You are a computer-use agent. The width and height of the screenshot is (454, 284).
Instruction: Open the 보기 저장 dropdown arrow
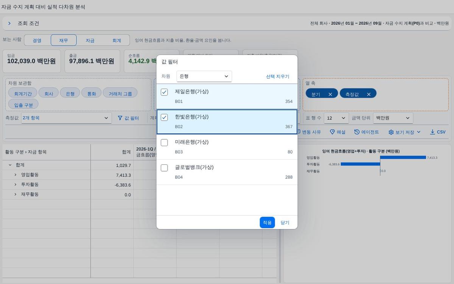pyautogui.click(x=418, y=132)
